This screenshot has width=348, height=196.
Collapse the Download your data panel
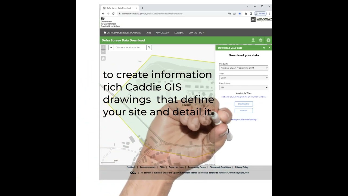pos(264,48)
